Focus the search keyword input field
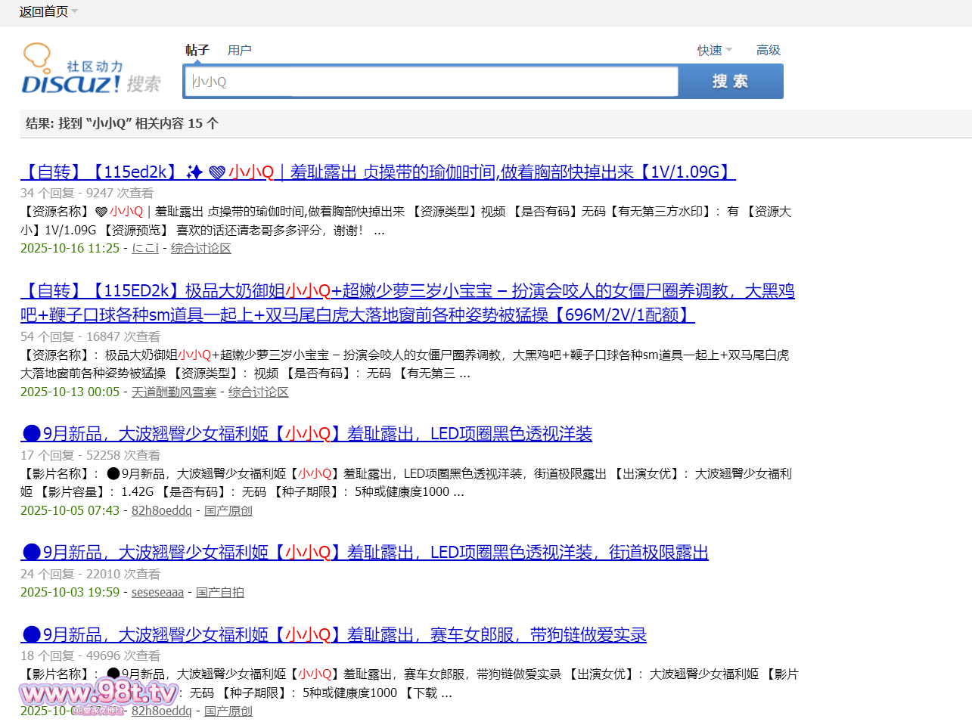The image size is (972, 722). coord(431,82)
